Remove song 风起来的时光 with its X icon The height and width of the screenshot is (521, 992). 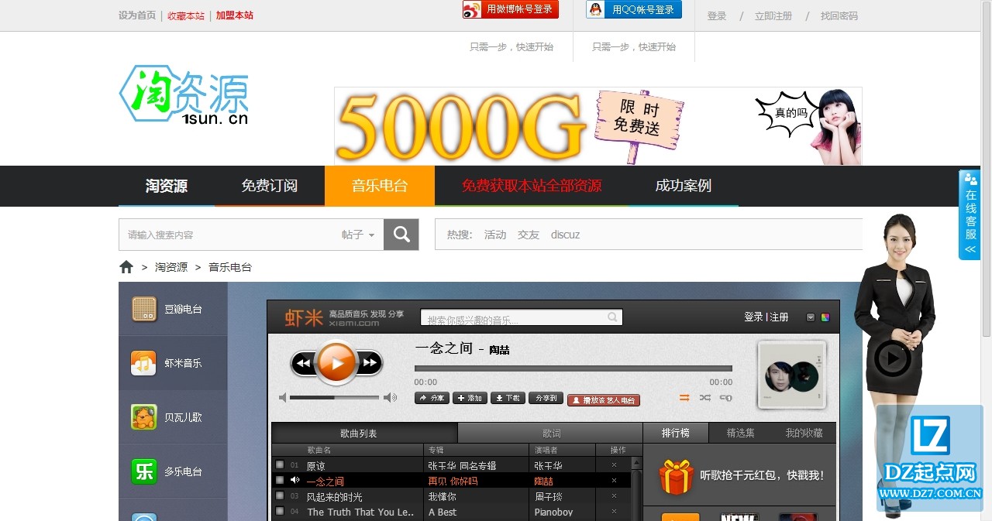click(615, 496)
